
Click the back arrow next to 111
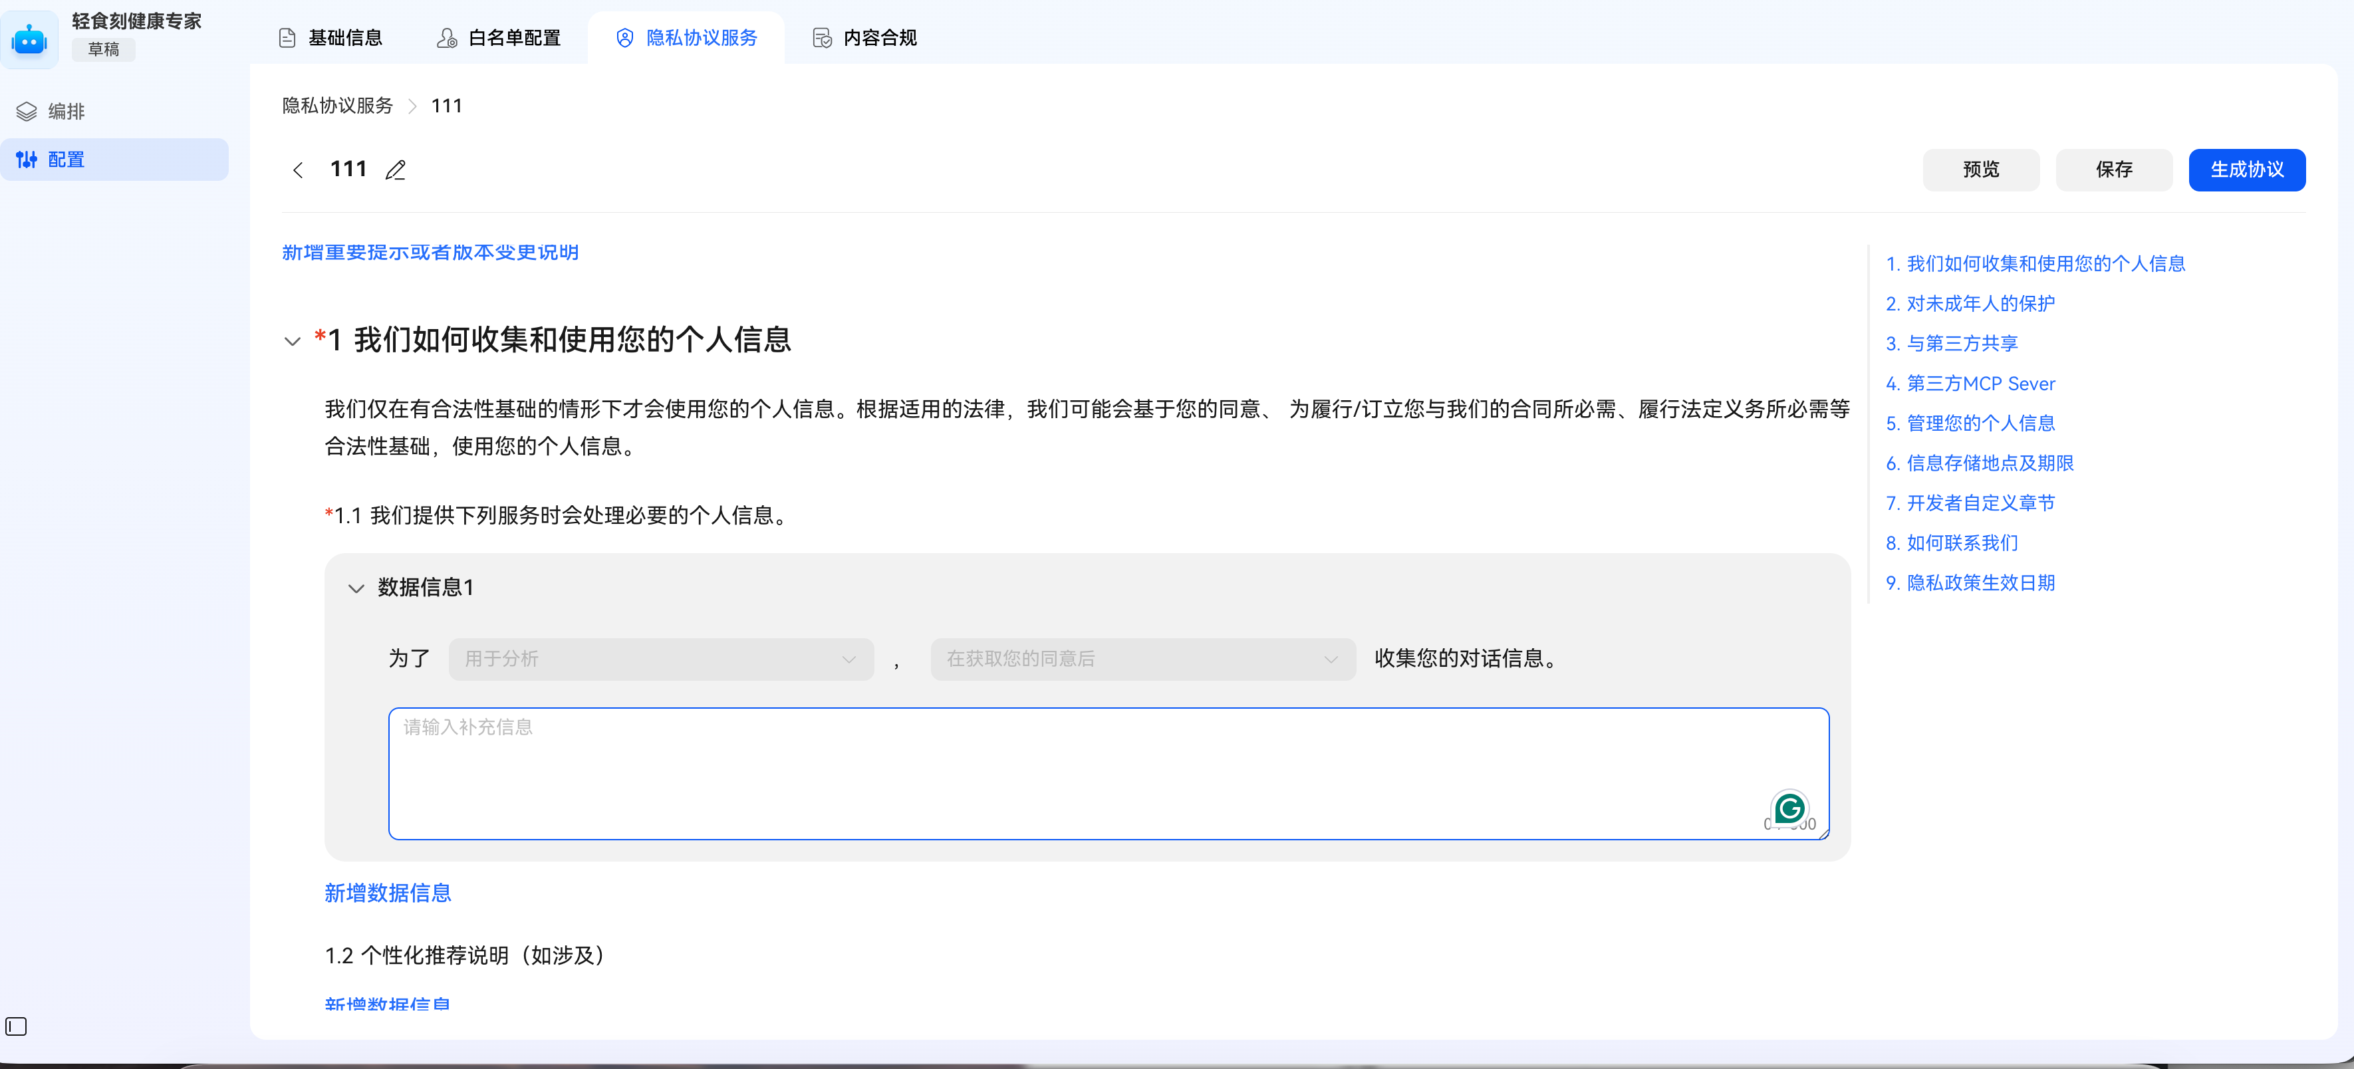pyautogui.click(x=297, y=170)
